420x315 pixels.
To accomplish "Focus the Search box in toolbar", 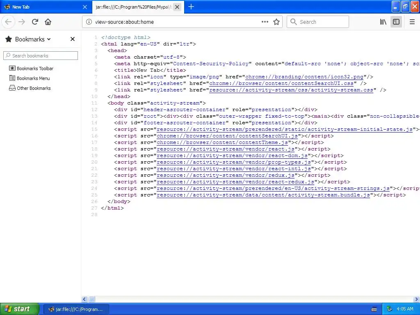I will [x=318, y=22].
